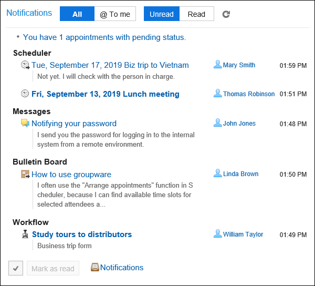Tick the select-all checkmark box

16,268
